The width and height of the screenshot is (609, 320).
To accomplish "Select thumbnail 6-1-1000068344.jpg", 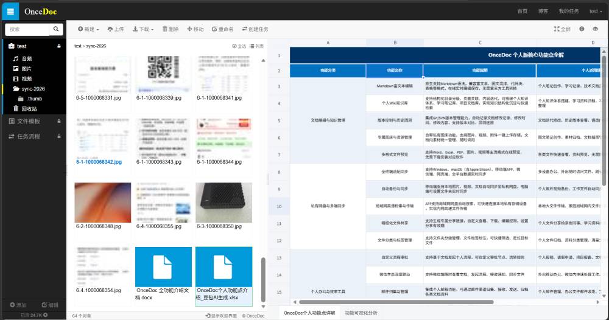I will (224, 139).
